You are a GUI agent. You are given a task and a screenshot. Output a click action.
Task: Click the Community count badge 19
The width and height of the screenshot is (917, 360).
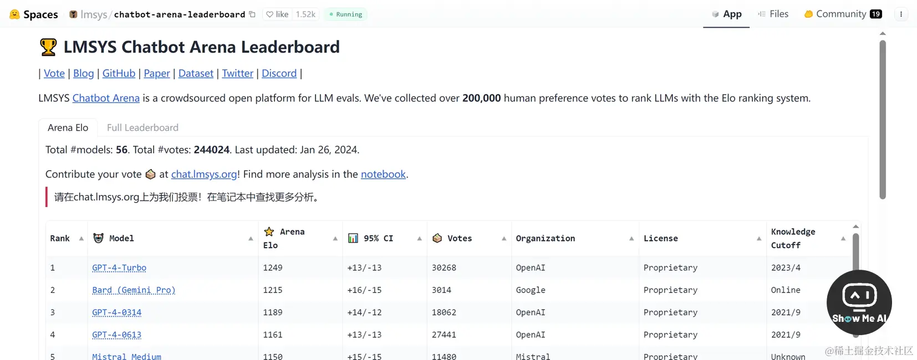[876, 14]
